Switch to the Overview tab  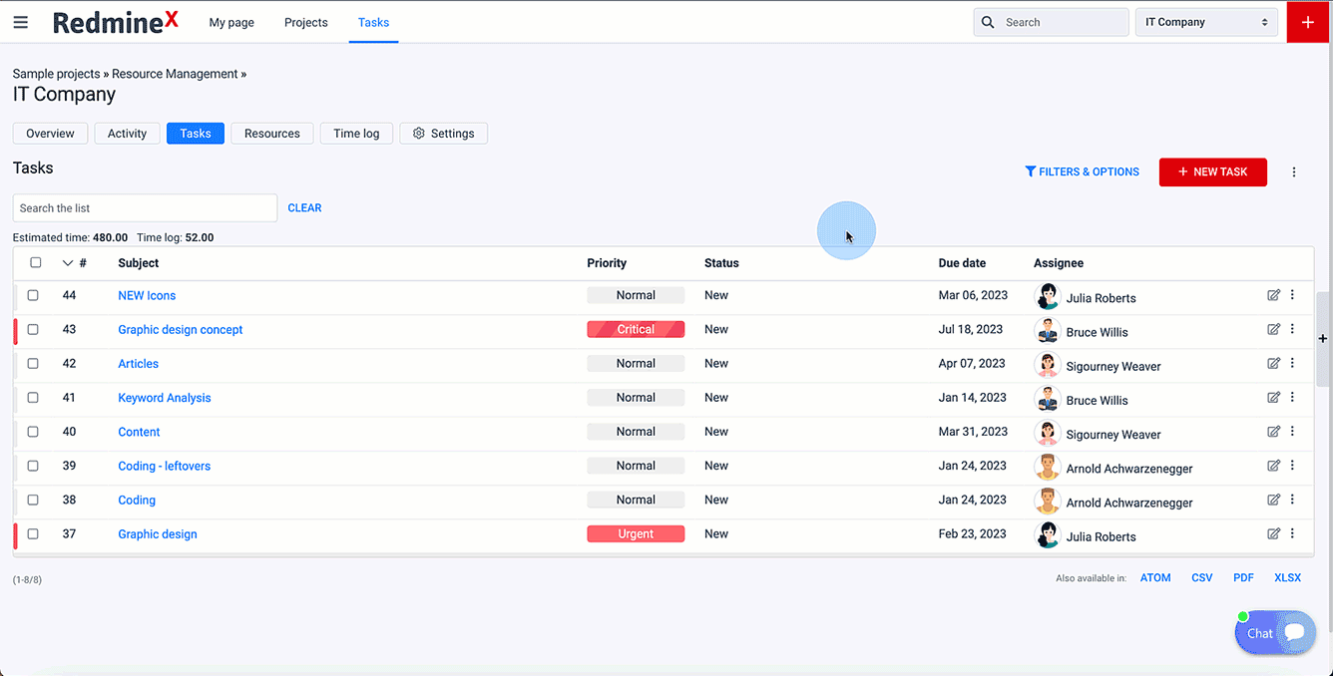tap(50, 134)
